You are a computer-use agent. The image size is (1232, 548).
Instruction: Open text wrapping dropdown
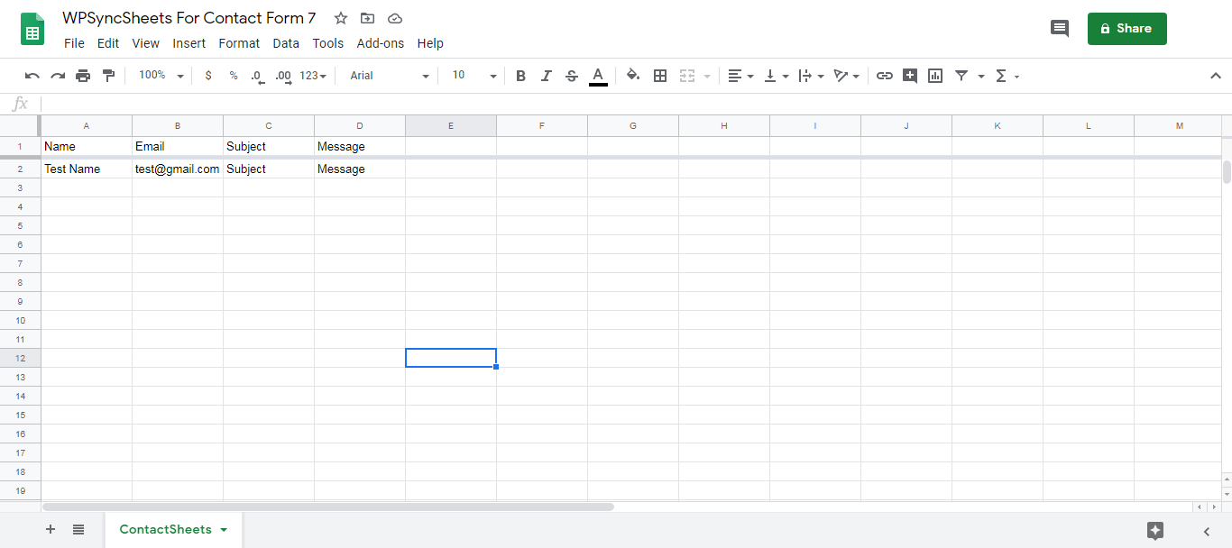[x=812, y=76]
